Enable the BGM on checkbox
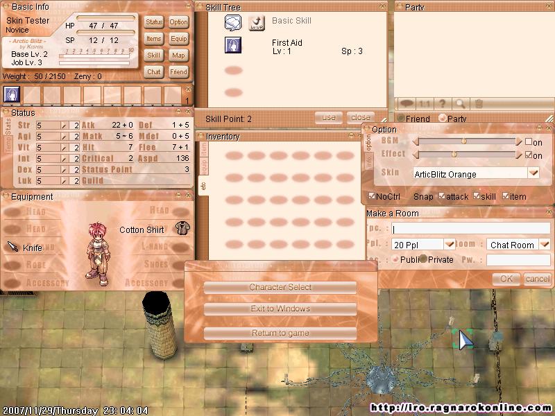555x416 pixels. (529, 141)
